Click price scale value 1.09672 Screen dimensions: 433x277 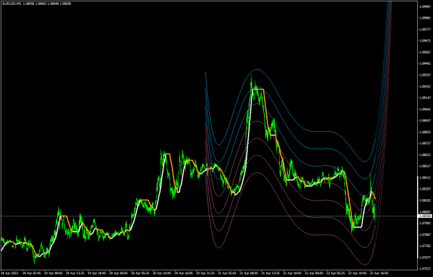click(x=425, y=41)
